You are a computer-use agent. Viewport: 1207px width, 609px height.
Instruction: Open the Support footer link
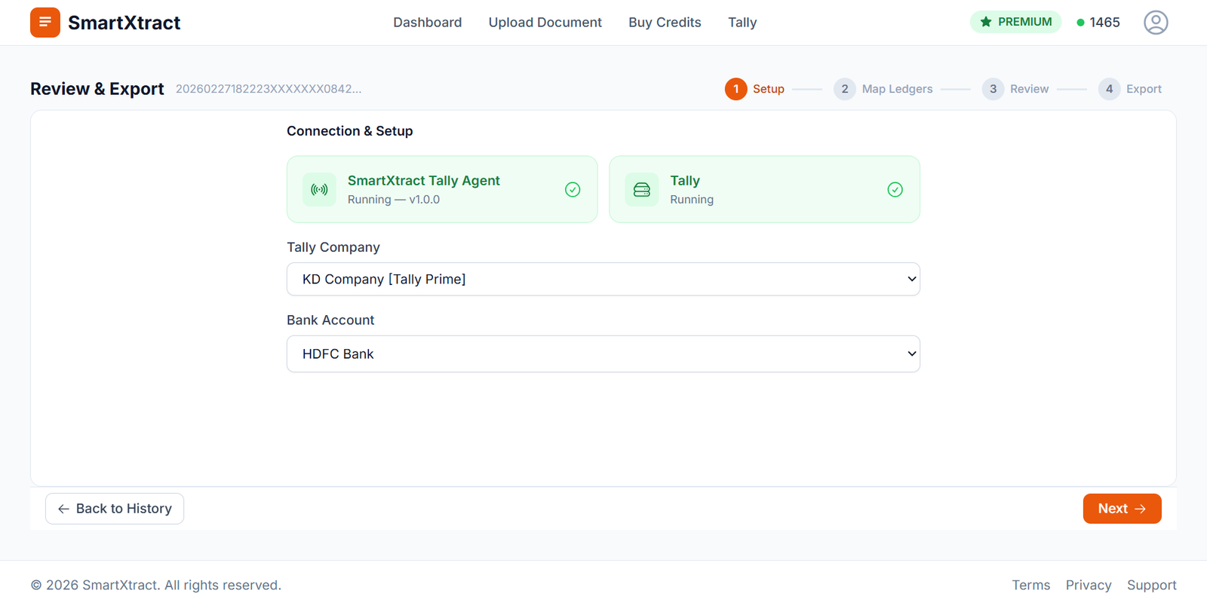[1152, 585]
